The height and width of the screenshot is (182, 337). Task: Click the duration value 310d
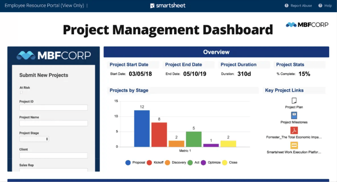(x=244, y=74)
